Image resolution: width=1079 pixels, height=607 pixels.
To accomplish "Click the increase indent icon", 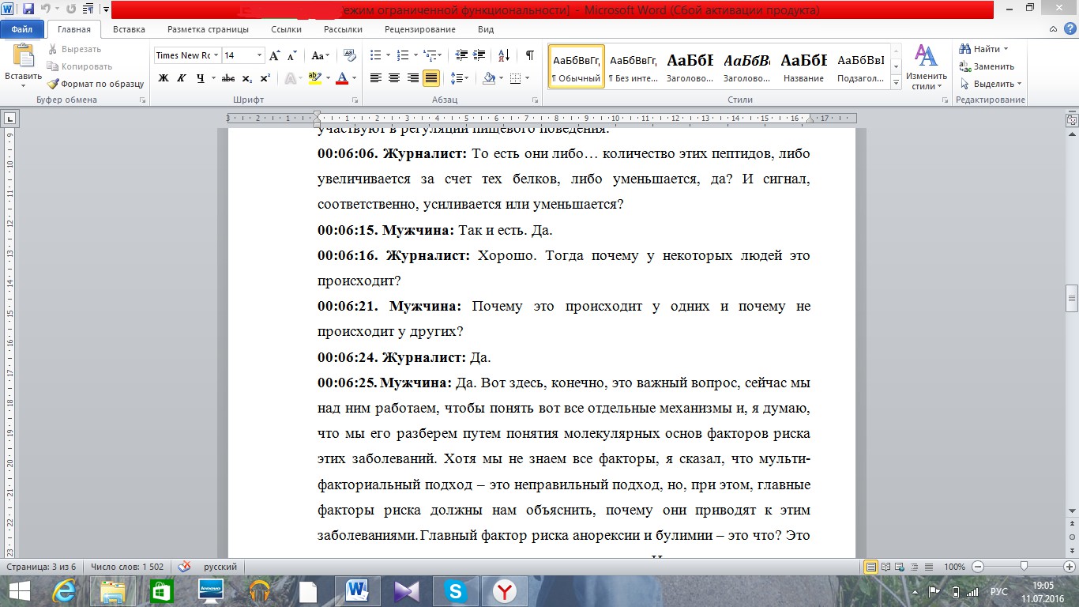I will [x=480, y=55].
